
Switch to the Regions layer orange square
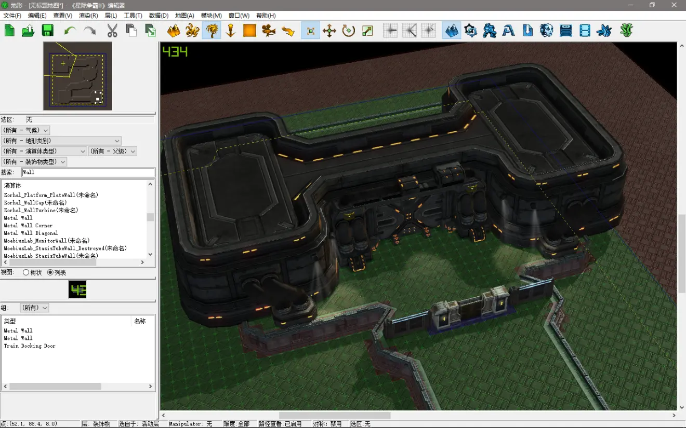(x=249, y=31)
